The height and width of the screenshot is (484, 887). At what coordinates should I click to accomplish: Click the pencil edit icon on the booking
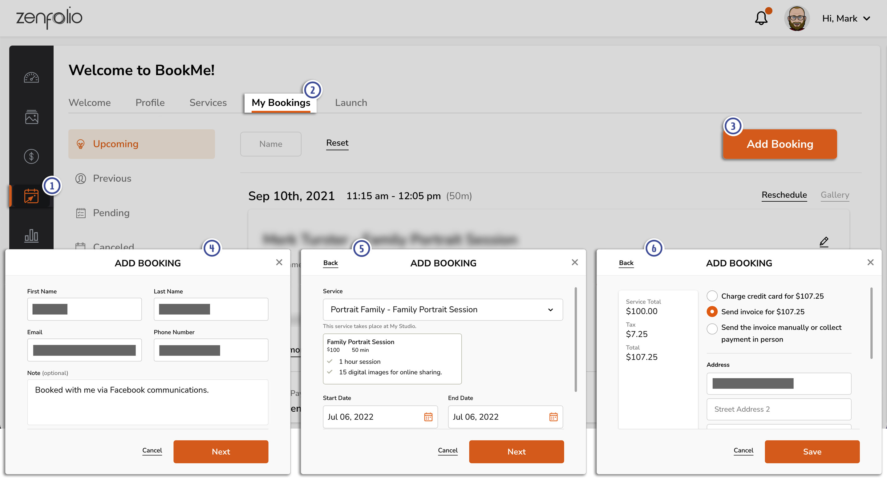824,241
